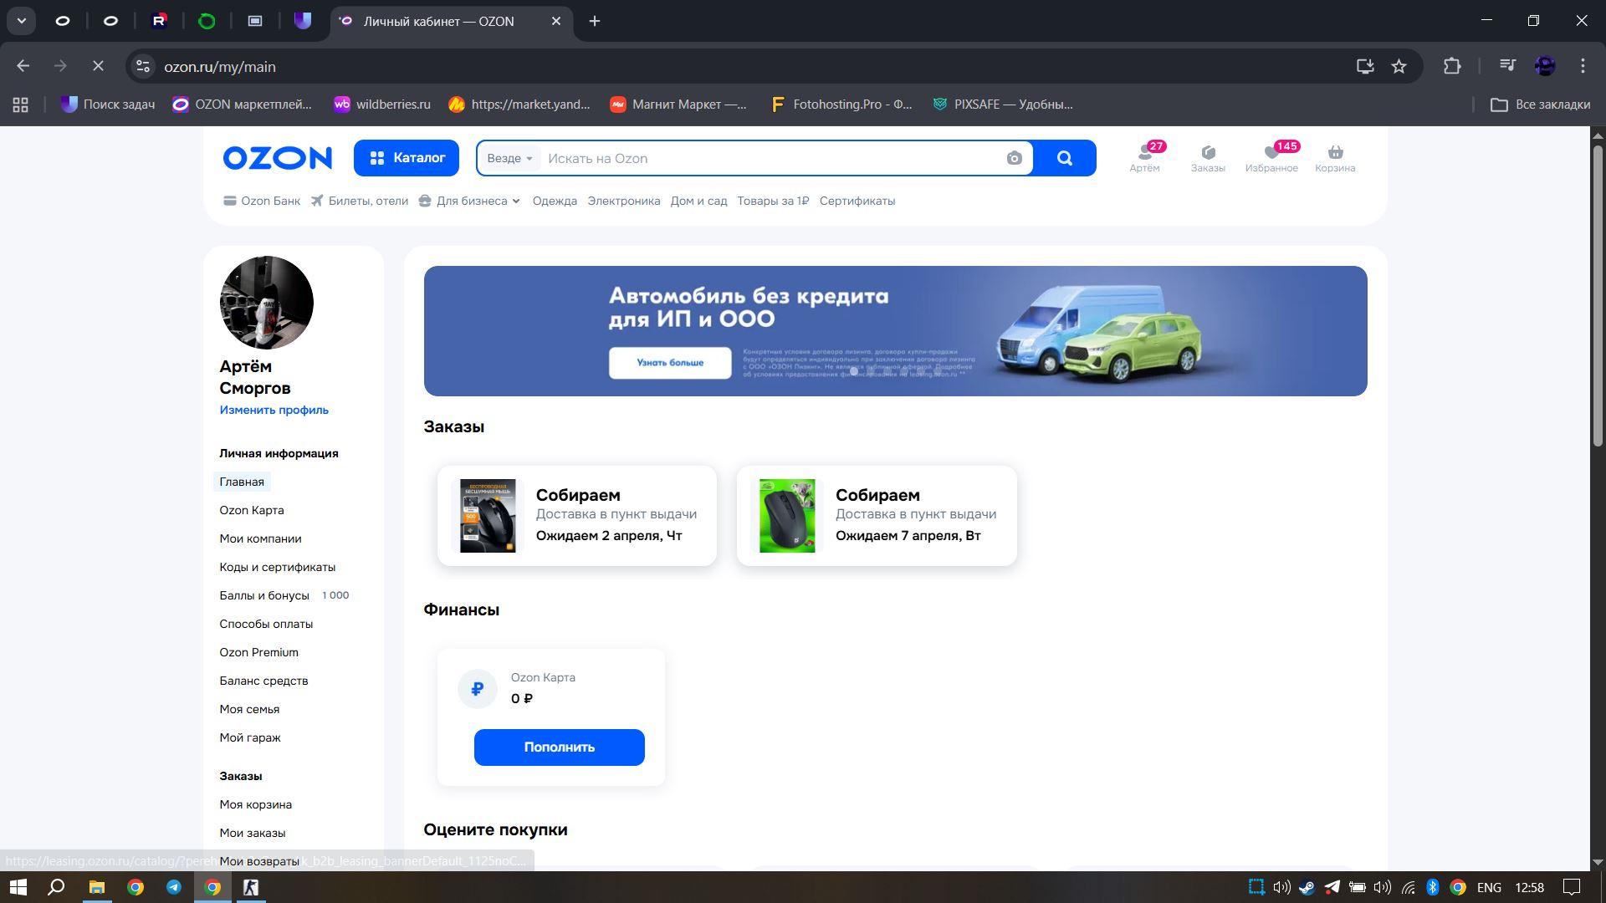Expand the Везде search scope dropdown
The height and width of the screenshot is (903, 1606).
coord(509,159)
